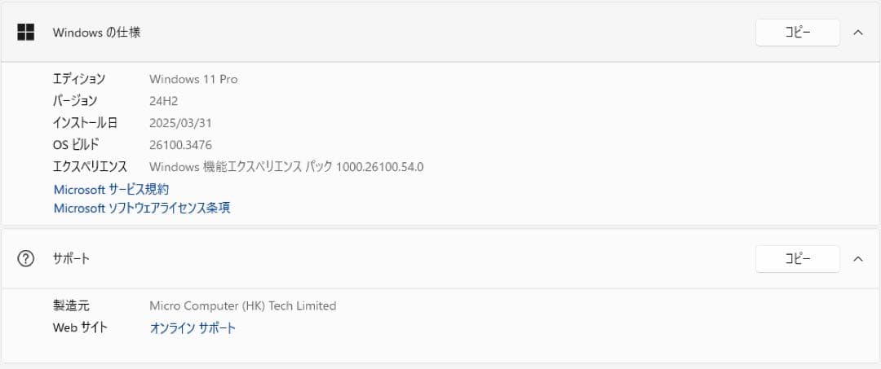The width and height of the screenshot is (881, 369).
Task: Click the Windows logo icon
Action: 26,33
